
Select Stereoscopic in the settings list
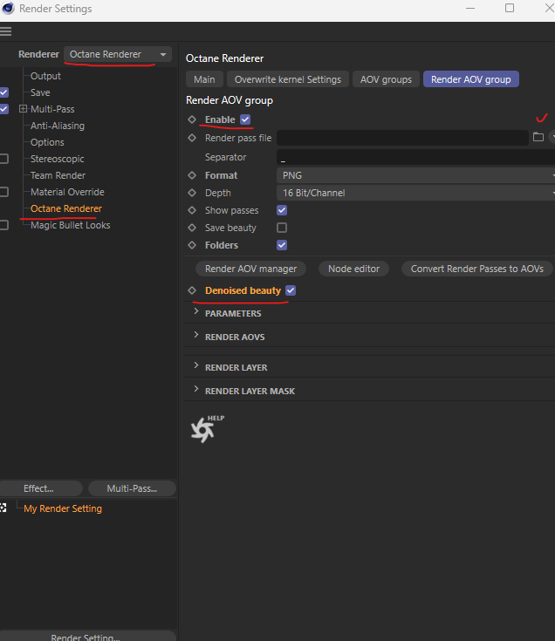point(58,159)
